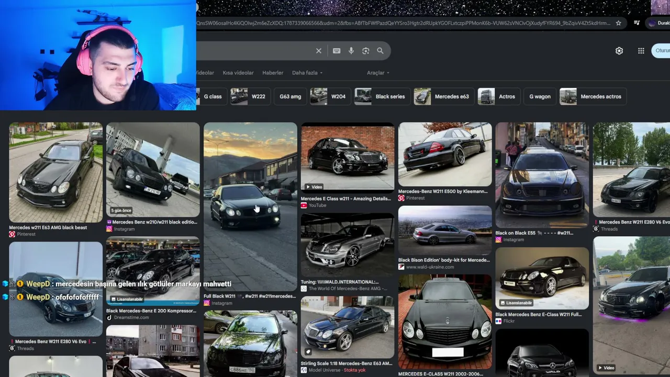The height and width of the screenshot is (377, 670).
Task: Click the magnifying glass search icon
Action: point(380,51)
